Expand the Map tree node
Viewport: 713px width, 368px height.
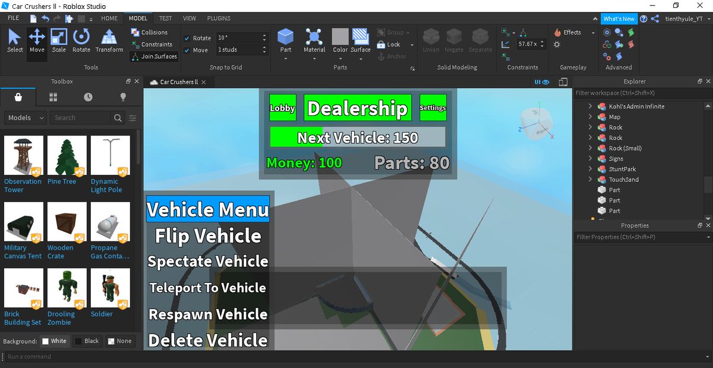[x=590, y=117]
